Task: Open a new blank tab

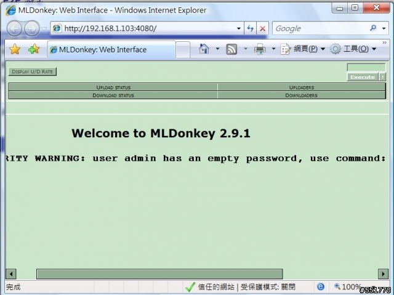Action: 183,50
